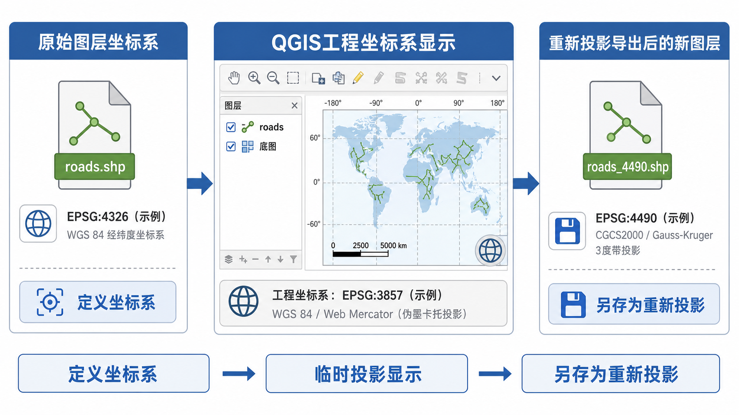
Task: Click the gray S-shaped icon beside the chevron
Action: pos(462,78)
